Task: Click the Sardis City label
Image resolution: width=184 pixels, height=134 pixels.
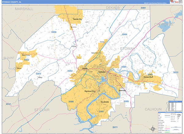Action: (x=77, y=19)
